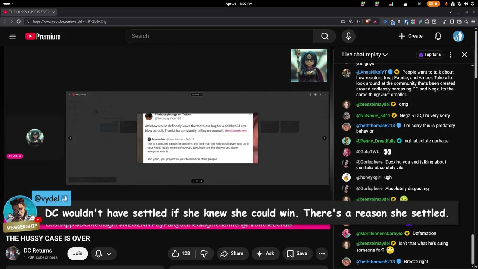Share this video
The height and width of the screenshot is (269, 478).
coord(232,253)
